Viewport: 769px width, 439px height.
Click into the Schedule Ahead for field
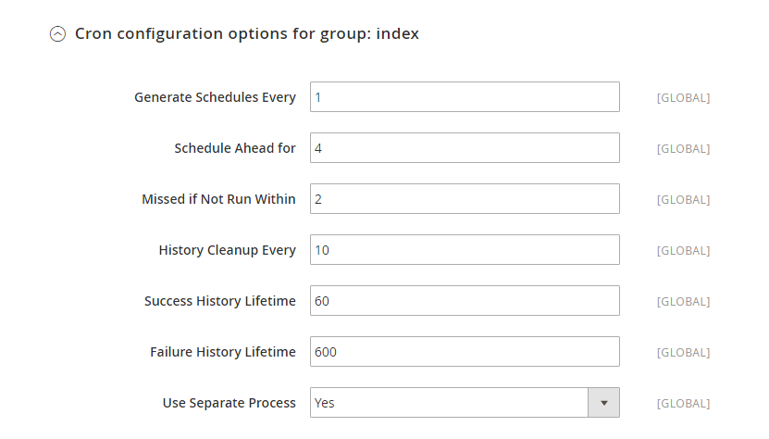(x=465, y=148)
